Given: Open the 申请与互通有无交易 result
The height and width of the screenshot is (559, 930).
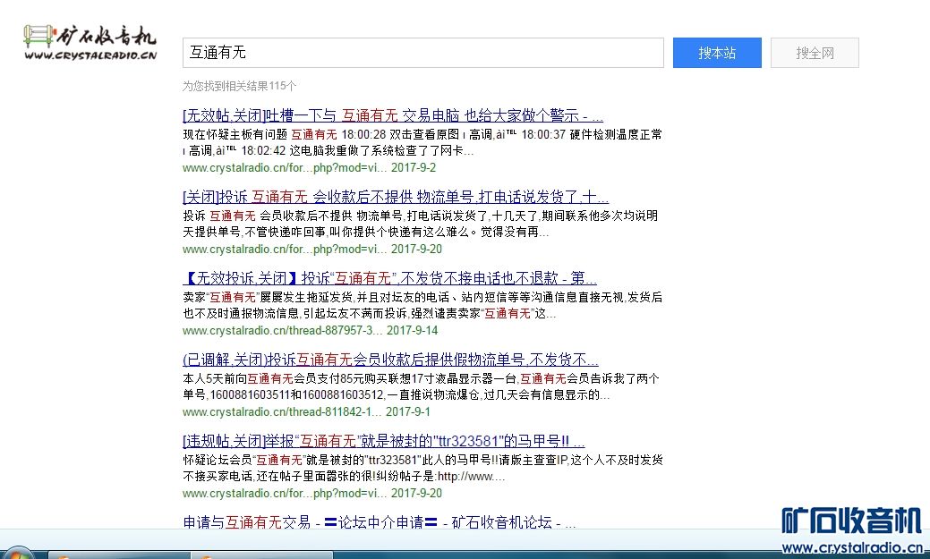Looking at the screenshot, I should 379,522.
